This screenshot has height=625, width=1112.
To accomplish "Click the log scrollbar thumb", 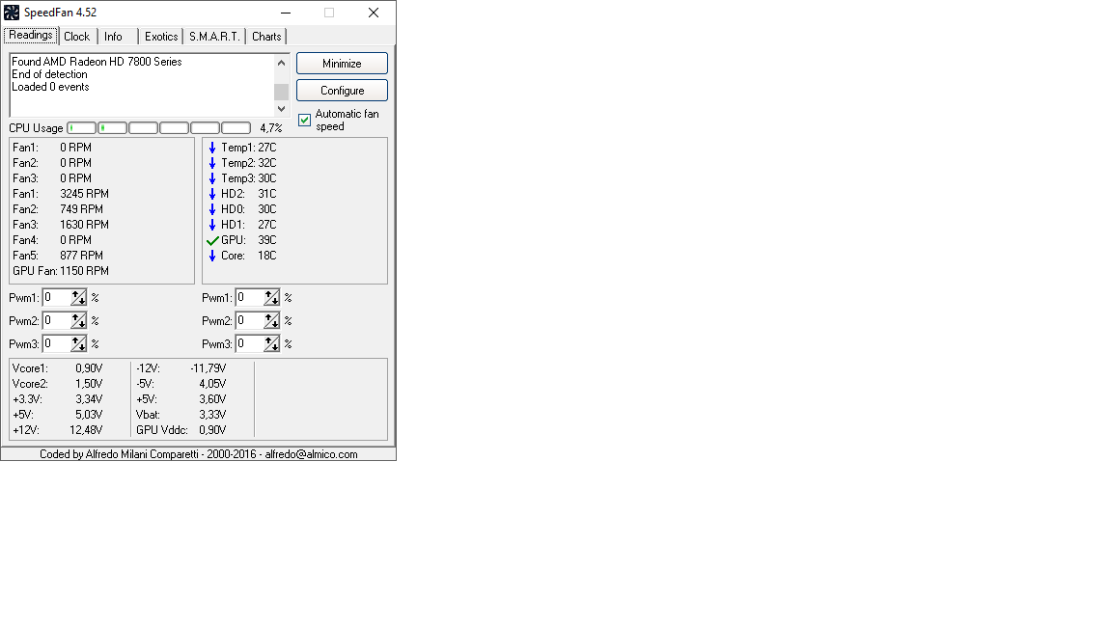I will (x=282, y=92).
